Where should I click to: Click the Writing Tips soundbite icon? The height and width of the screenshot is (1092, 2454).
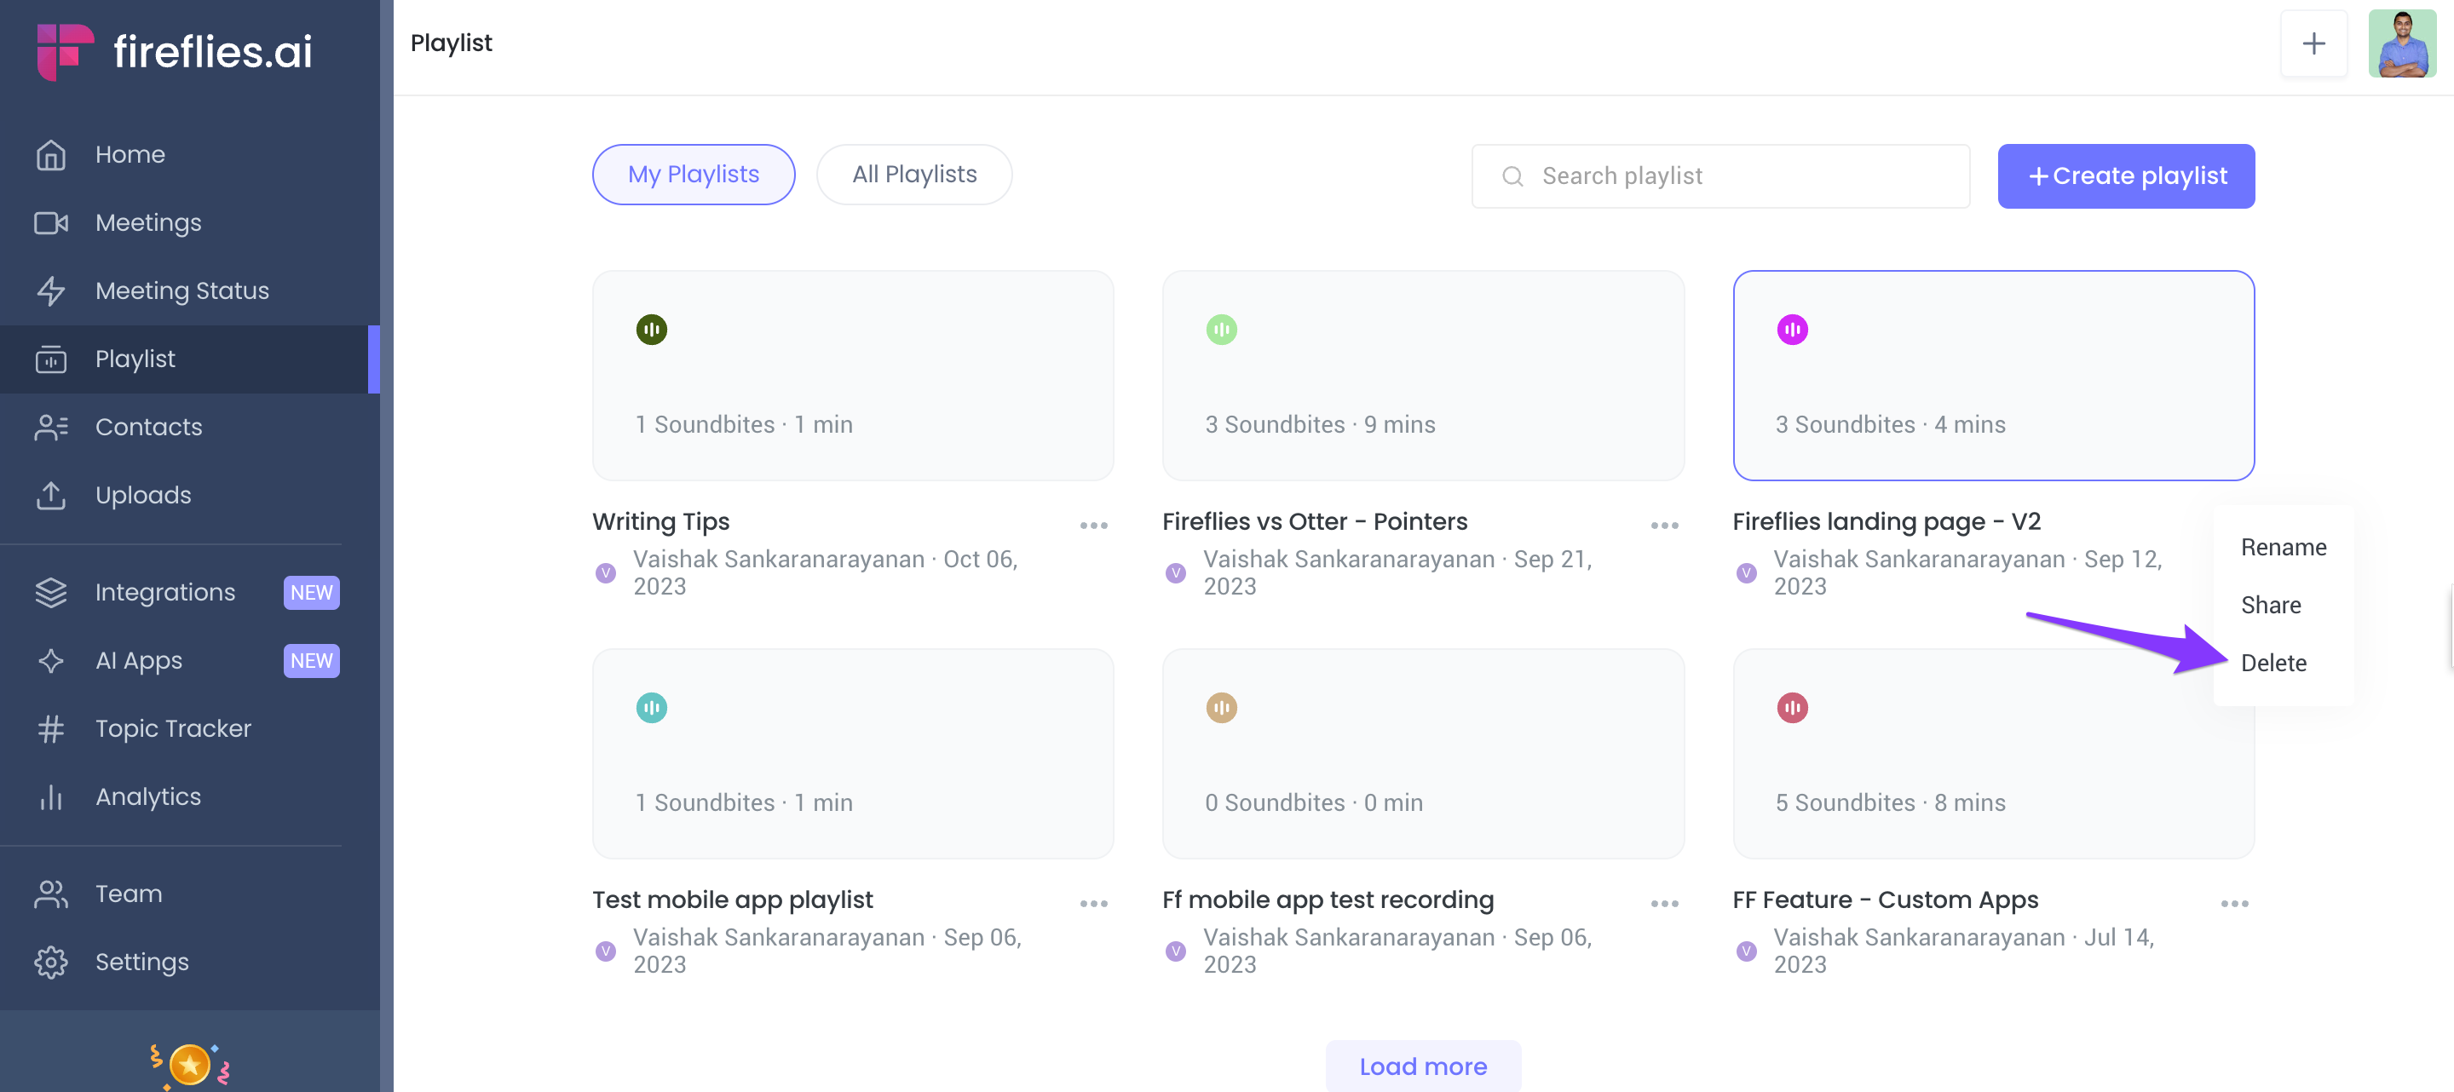point(652,330)
